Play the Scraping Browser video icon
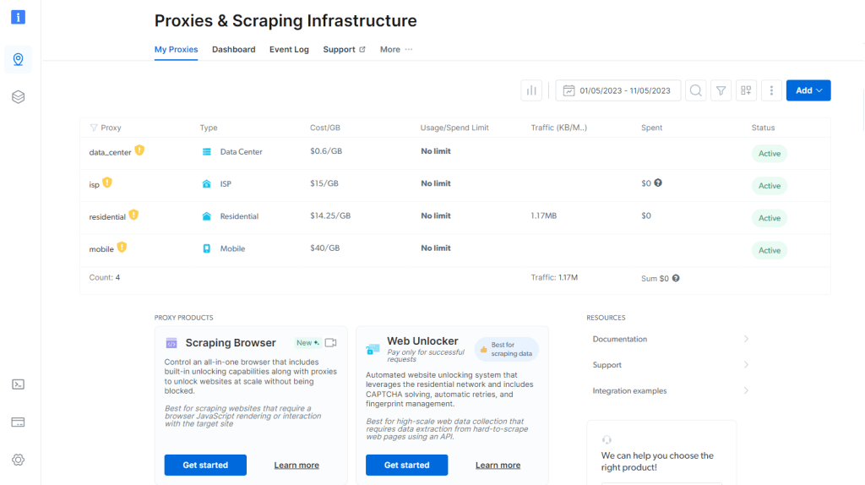This screenshot has height=485, width=865. click(x=330, y=343)
